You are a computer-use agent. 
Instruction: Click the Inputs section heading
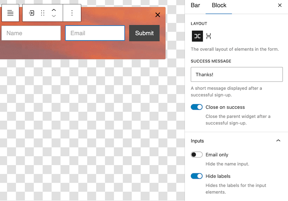[197, 141]
